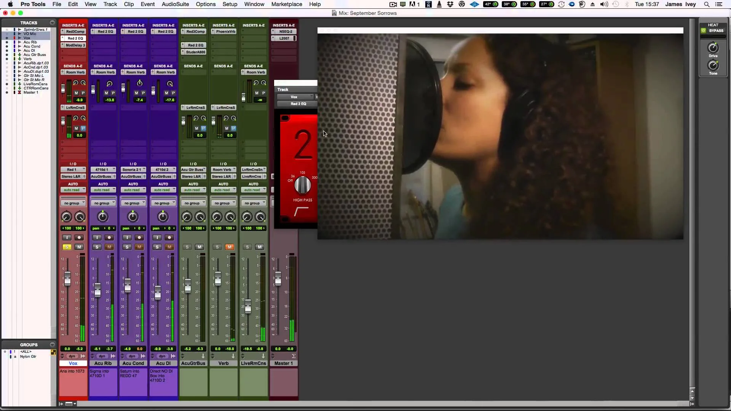
Task: Click the Dropbox icon in the menu bar
Action: (x=450, y=4)
